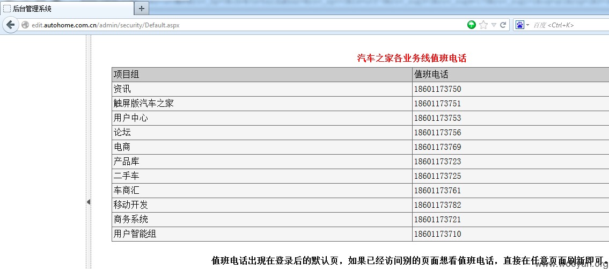
Task: Click phone number 18601173769
Action: tap(437, 147)
